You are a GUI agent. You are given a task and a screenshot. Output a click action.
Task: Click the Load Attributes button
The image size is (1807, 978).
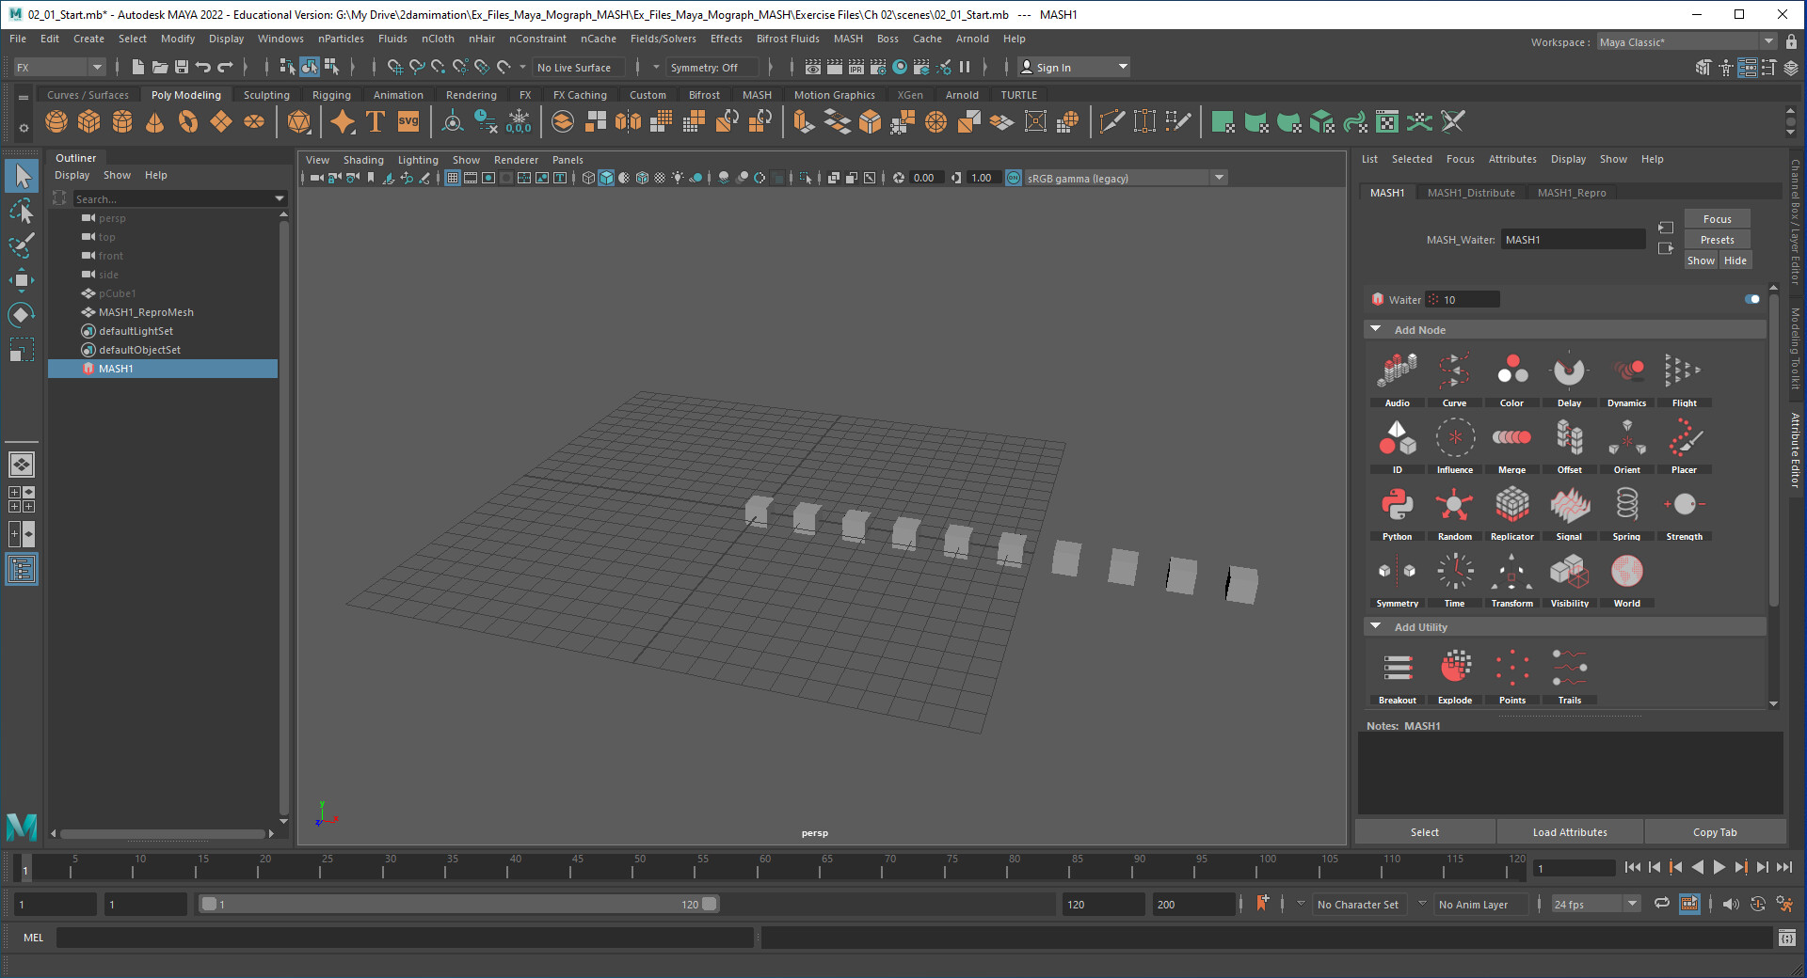point(1569,832)
